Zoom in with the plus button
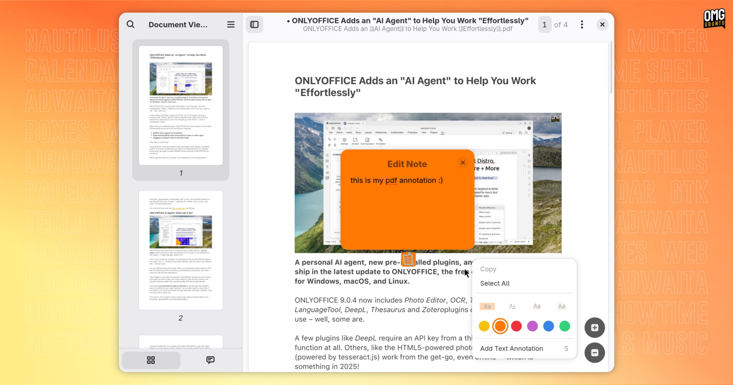This screenshot has height=385, width=733. tap(594, 328)
